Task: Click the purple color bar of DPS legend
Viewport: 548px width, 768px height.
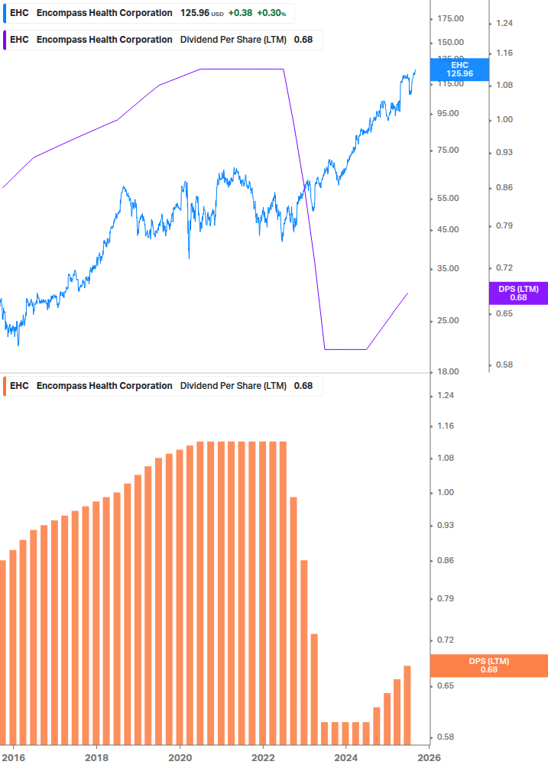Action: click(x=5, y=41)
